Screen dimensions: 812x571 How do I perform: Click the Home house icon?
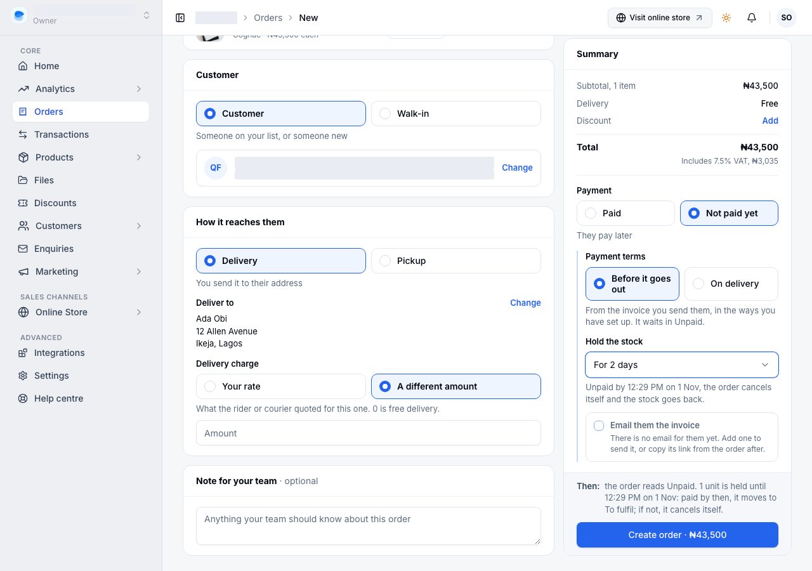(23, 66)
